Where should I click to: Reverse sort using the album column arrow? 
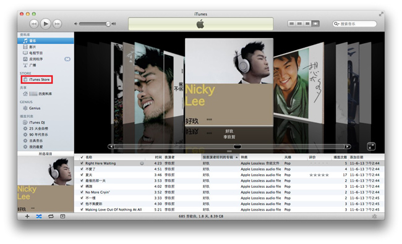(x=237, y=157)
